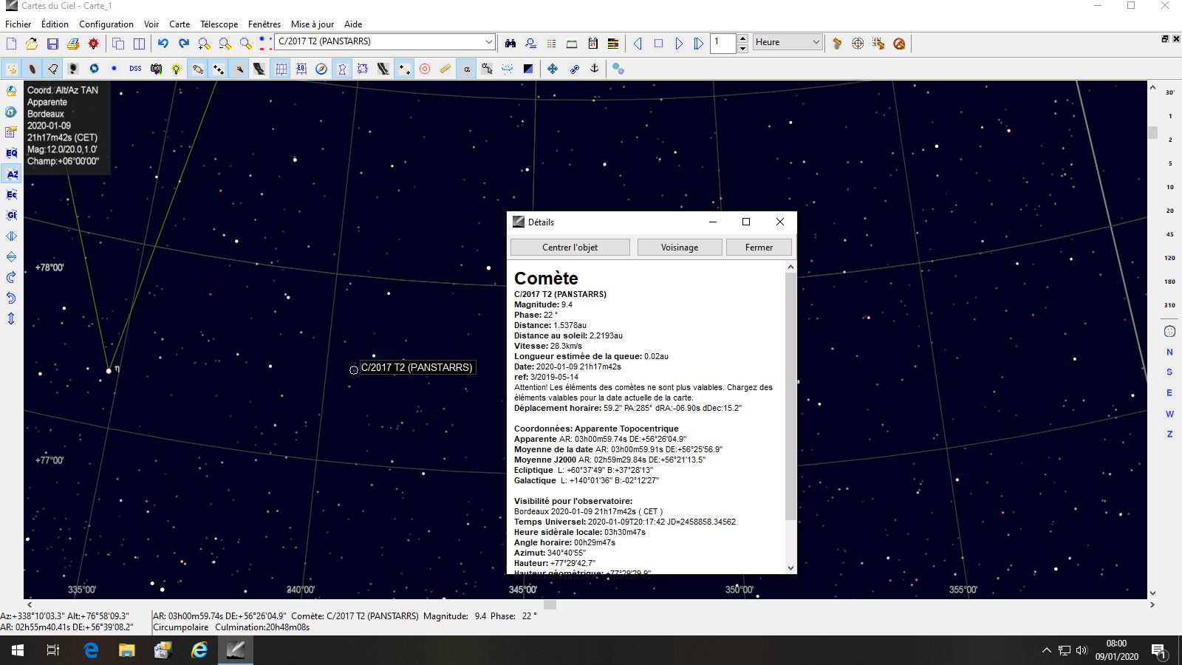Toggle Alt/Az coordinates AZ button
The width and height of the screenshot is (1182, 665).
11,174
